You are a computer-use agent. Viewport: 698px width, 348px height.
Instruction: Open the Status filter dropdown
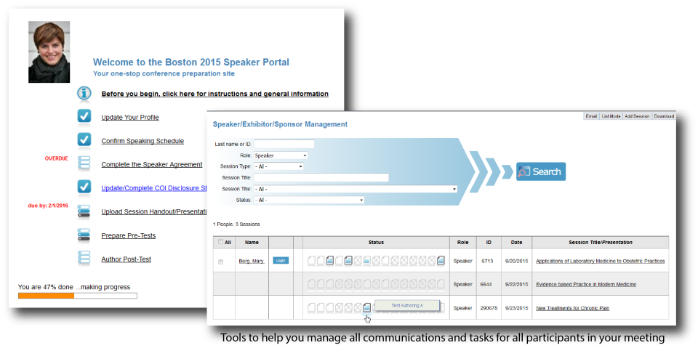pos(309,201)
